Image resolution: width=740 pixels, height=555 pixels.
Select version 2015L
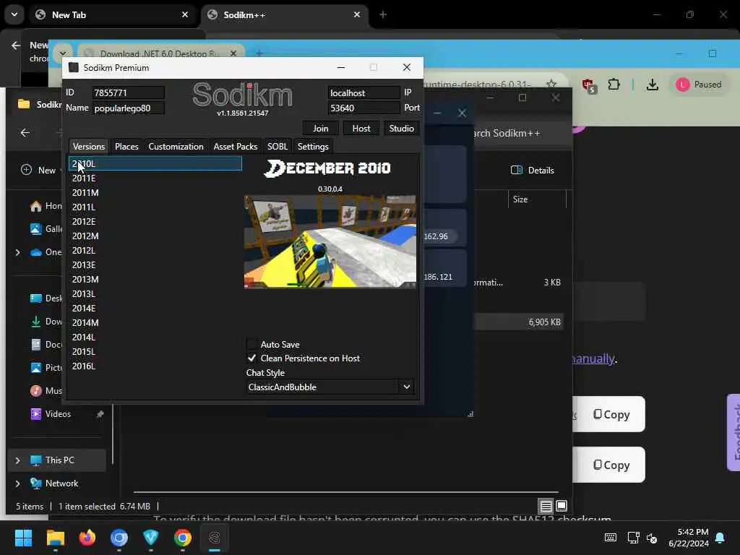pyautogui.click(x=155, y=352)
